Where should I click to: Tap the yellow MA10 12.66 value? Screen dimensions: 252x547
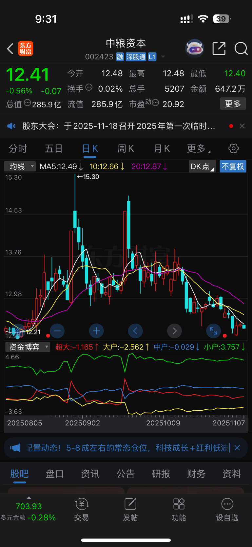107,167
